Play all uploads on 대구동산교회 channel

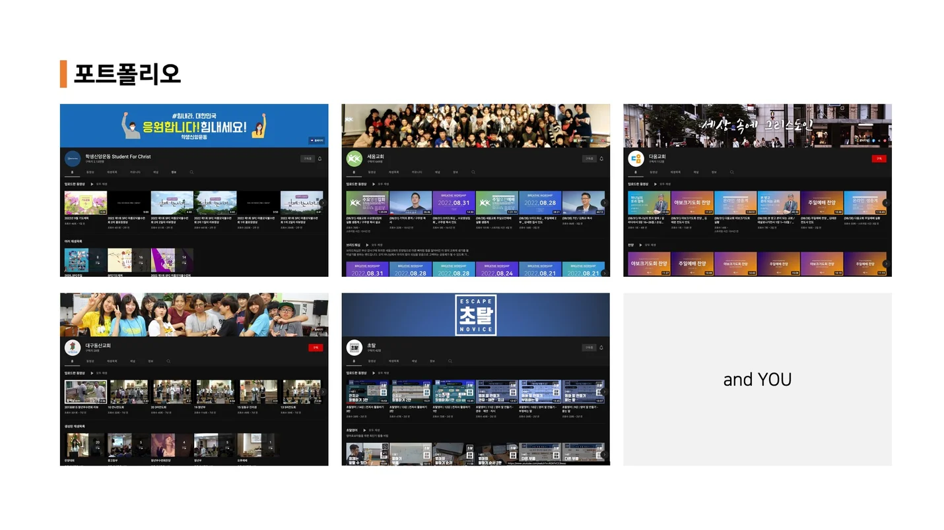point(100,373)
